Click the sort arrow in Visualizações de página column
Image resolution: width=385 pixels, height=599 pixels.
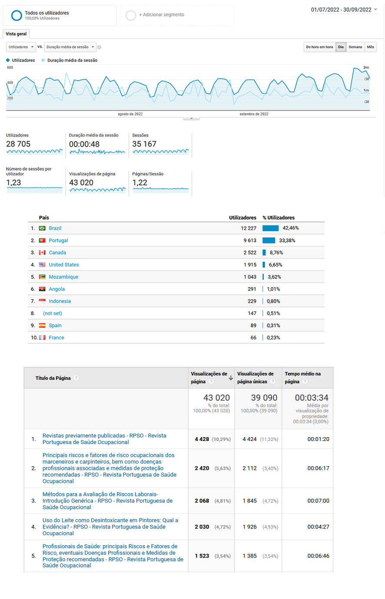(x=230, y=378)
